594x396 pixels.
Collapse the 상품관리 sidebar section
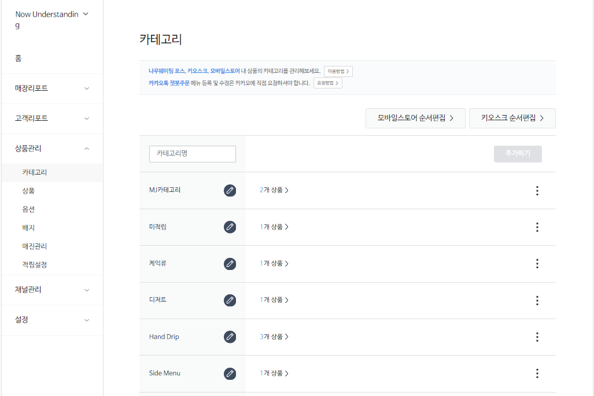52,149
